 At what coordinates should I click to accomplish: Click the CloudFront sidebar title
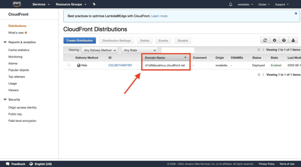[18, 14]
